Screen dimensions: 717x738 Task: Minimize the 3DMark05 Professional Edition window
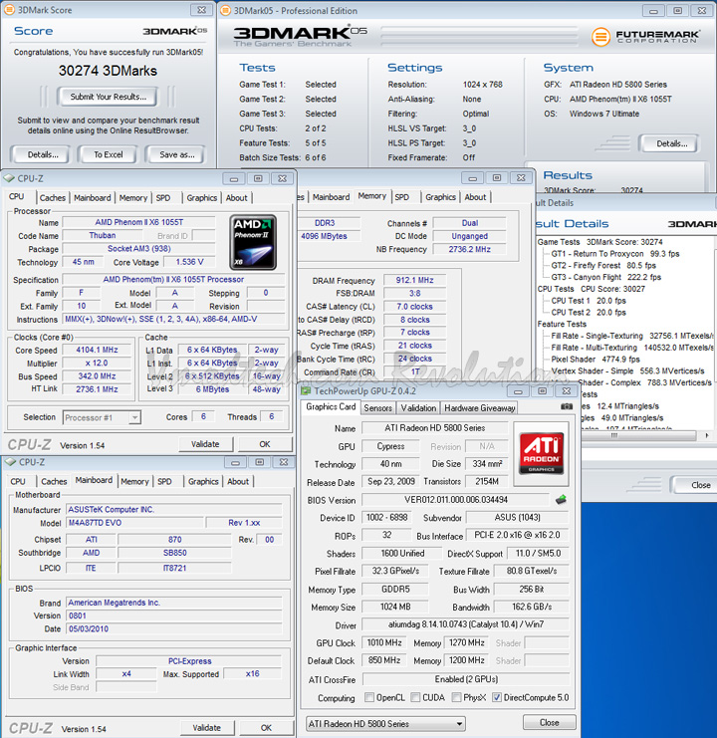(653, 10)
